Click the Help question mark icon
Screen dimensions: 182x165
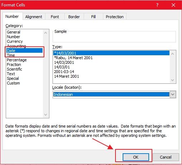click(x=157, y=5)
